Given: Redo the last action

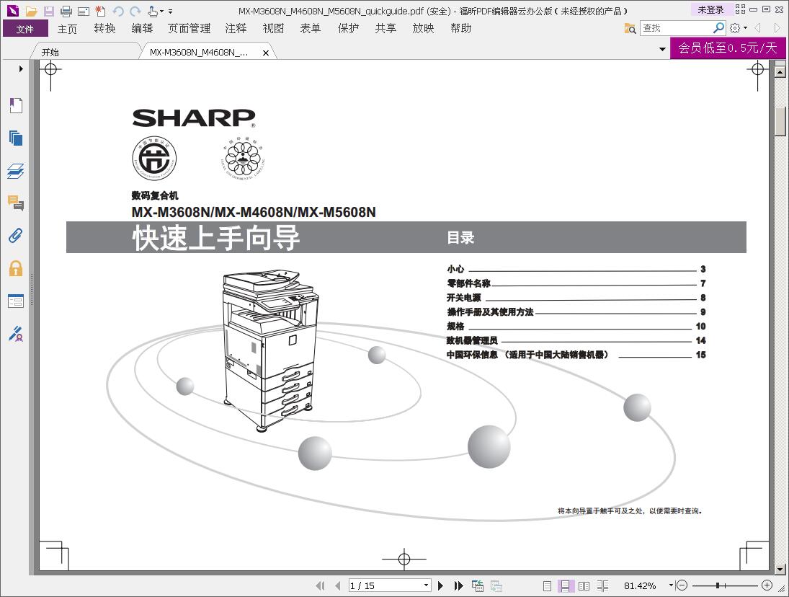Looking at the screenshot, I should (135, 11).
